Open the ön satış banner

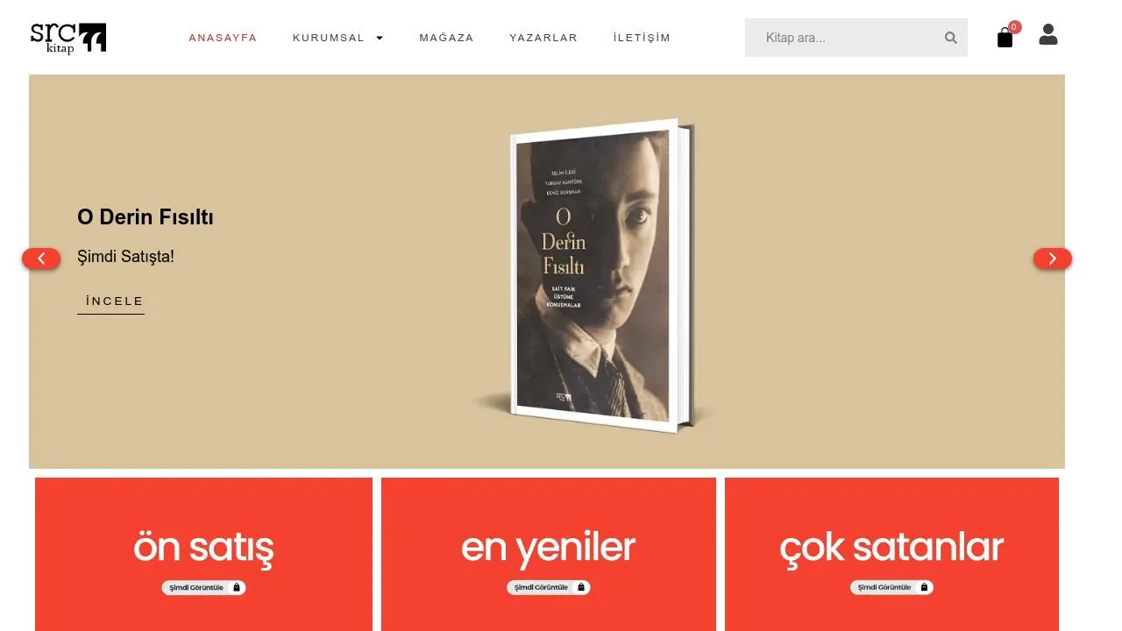(203, 554)
